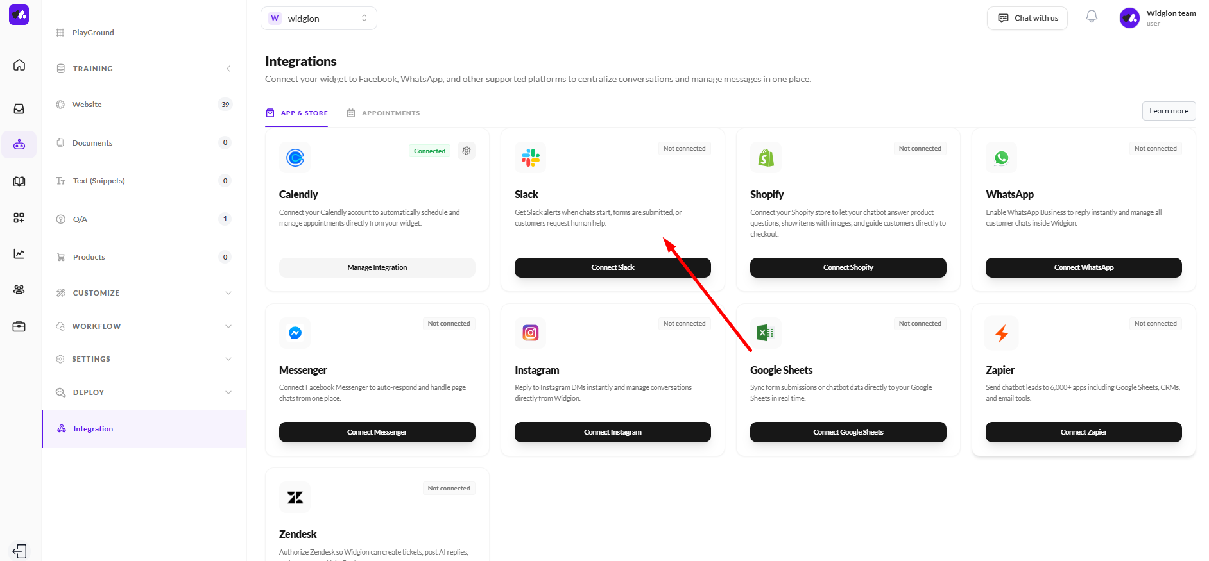Open the Widgion team user profile
This screenshot has height=561, width=1209.
pyautogui.click(x=1158, y=18)
